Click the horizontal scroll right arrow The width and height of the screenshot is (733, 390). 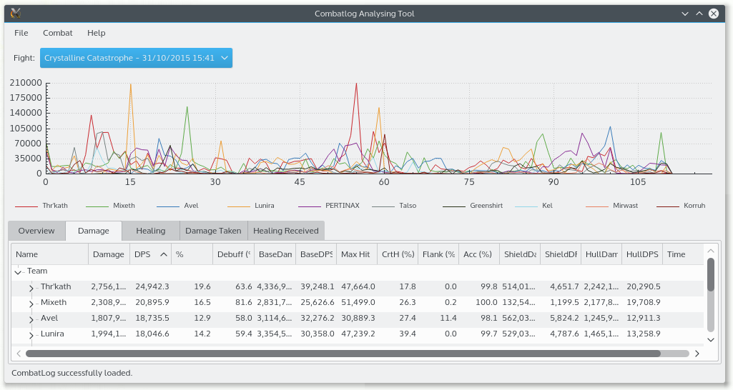pyautogui.click(x=697, y=354)
